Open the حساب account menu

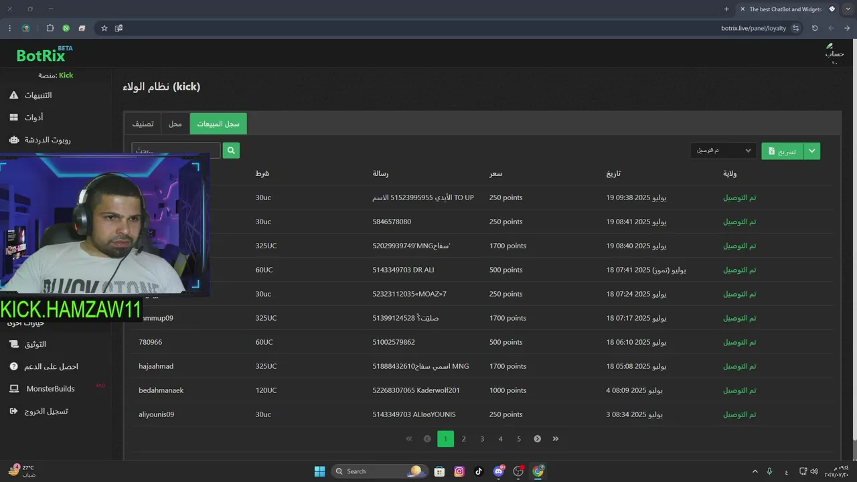pos(834,54)
